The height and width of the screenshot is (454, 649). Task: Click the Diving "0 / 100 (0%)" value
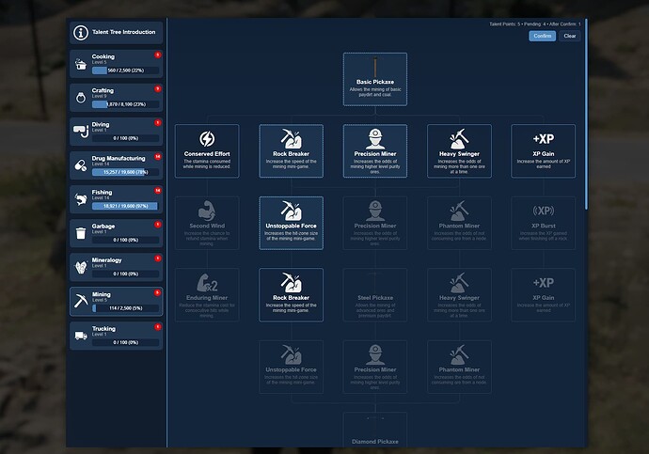tap(126, 138)
